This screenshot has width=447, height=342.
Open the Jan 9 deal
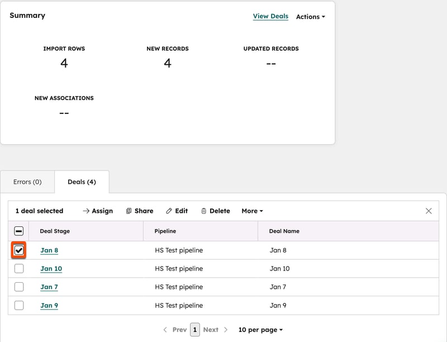click(47, 306)
